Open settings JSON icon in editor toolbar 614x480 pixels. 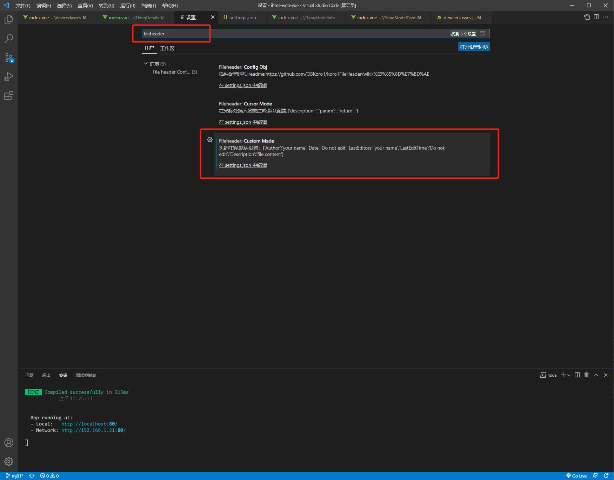coord(587,17)
